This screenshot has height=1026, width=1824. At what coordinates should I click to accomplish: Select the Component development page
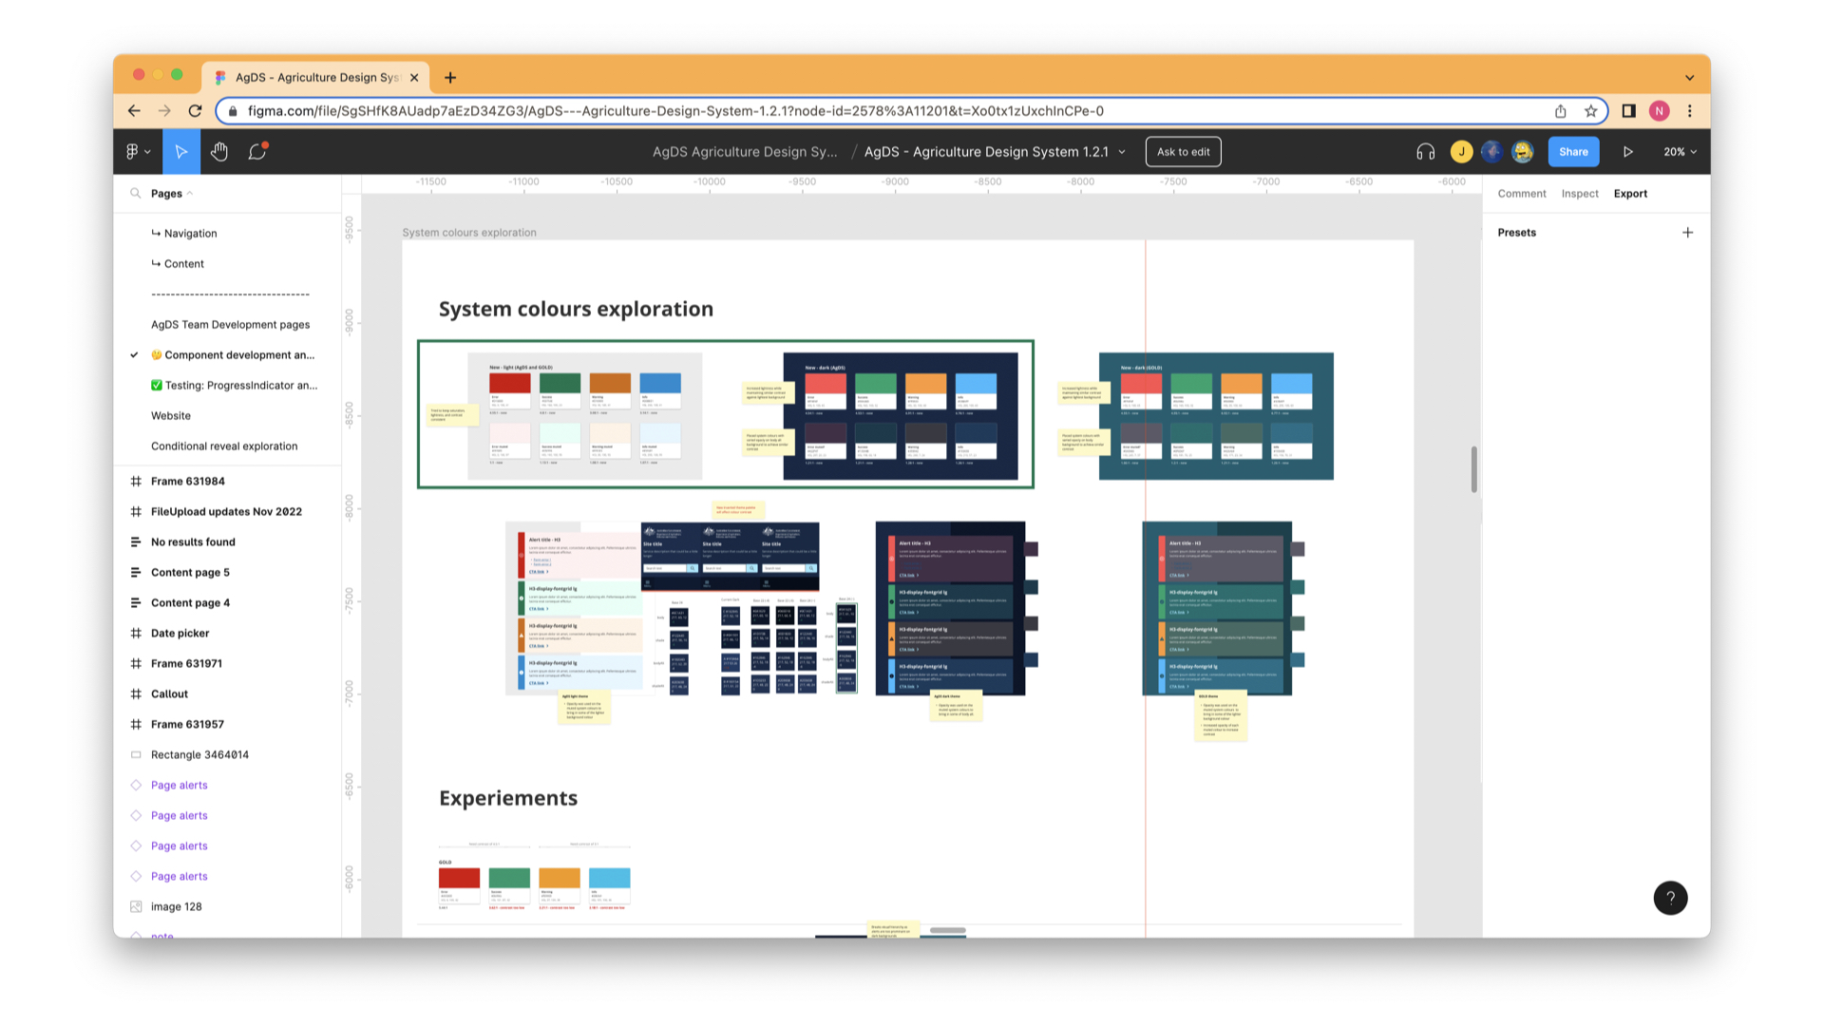pos(238,355)
